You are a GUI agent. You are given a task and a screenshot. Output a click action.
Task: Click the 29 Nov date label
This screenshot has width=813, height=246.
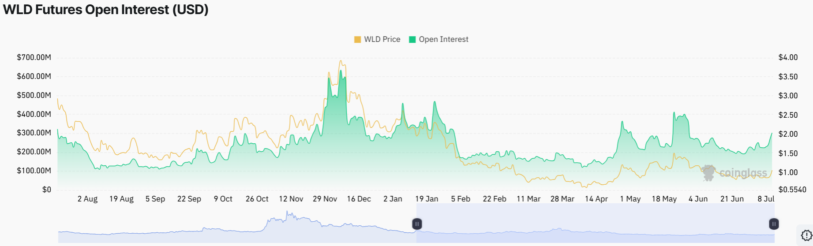tap(325, 199)
